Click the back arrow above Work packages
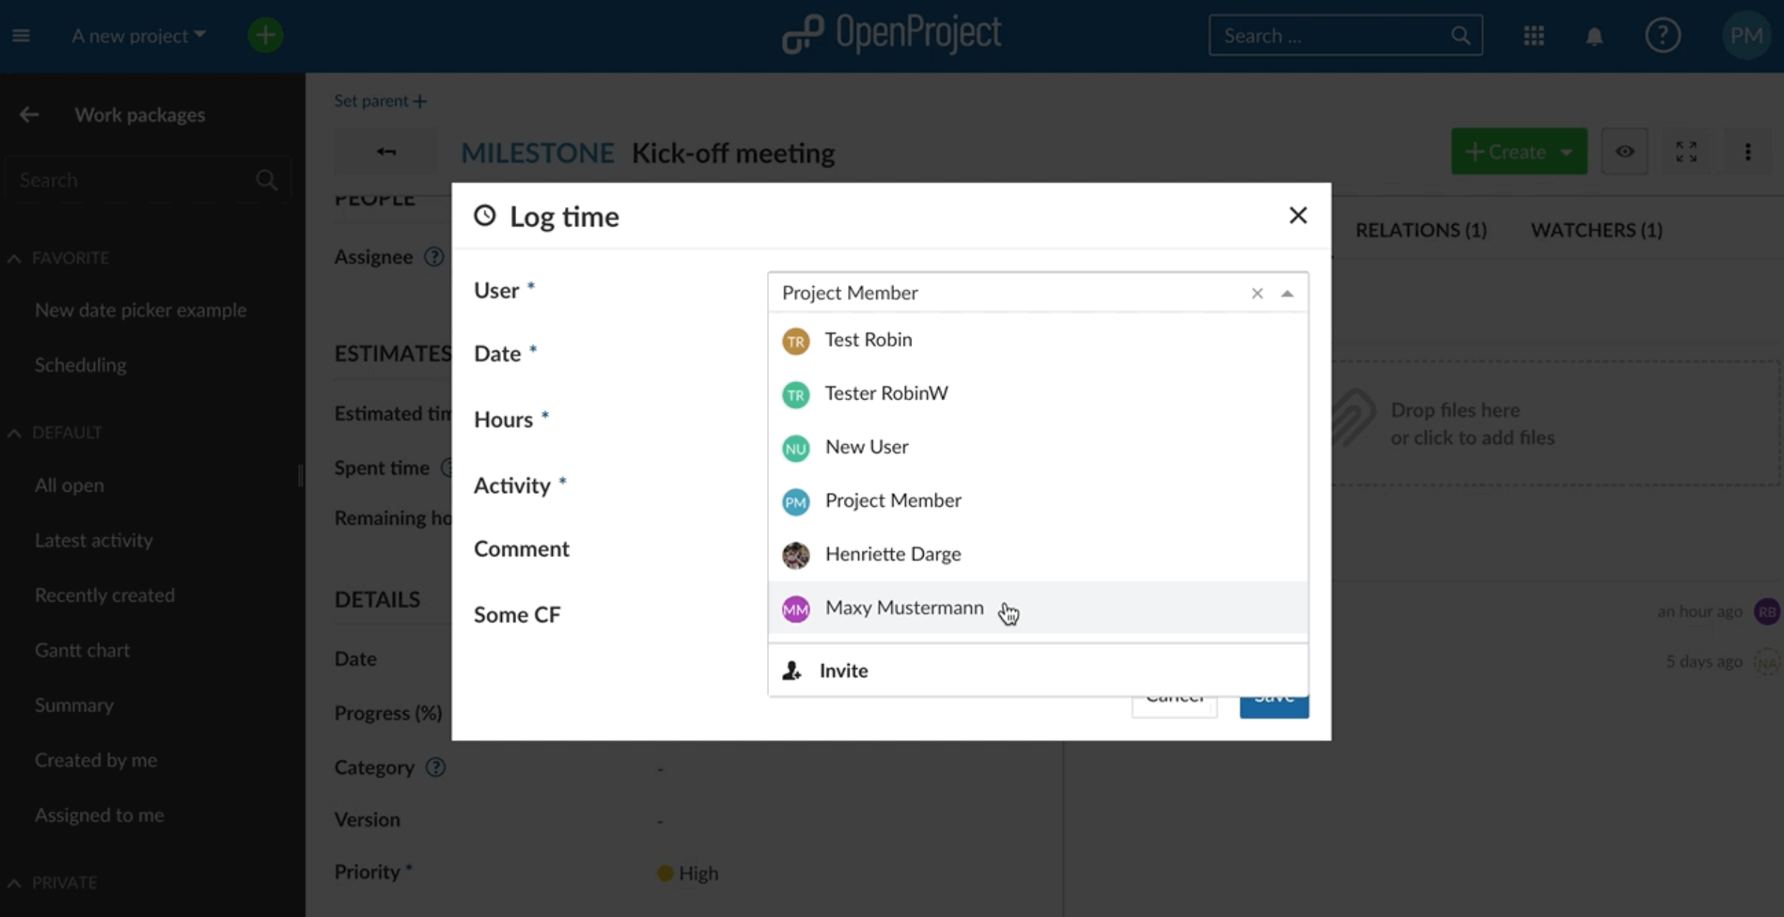This screenshot has height=917, width=1784. [x=28, y=114]
